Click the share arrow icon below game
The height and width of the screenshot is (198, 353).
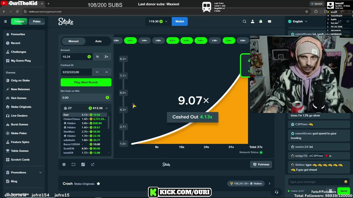point(93,164)
